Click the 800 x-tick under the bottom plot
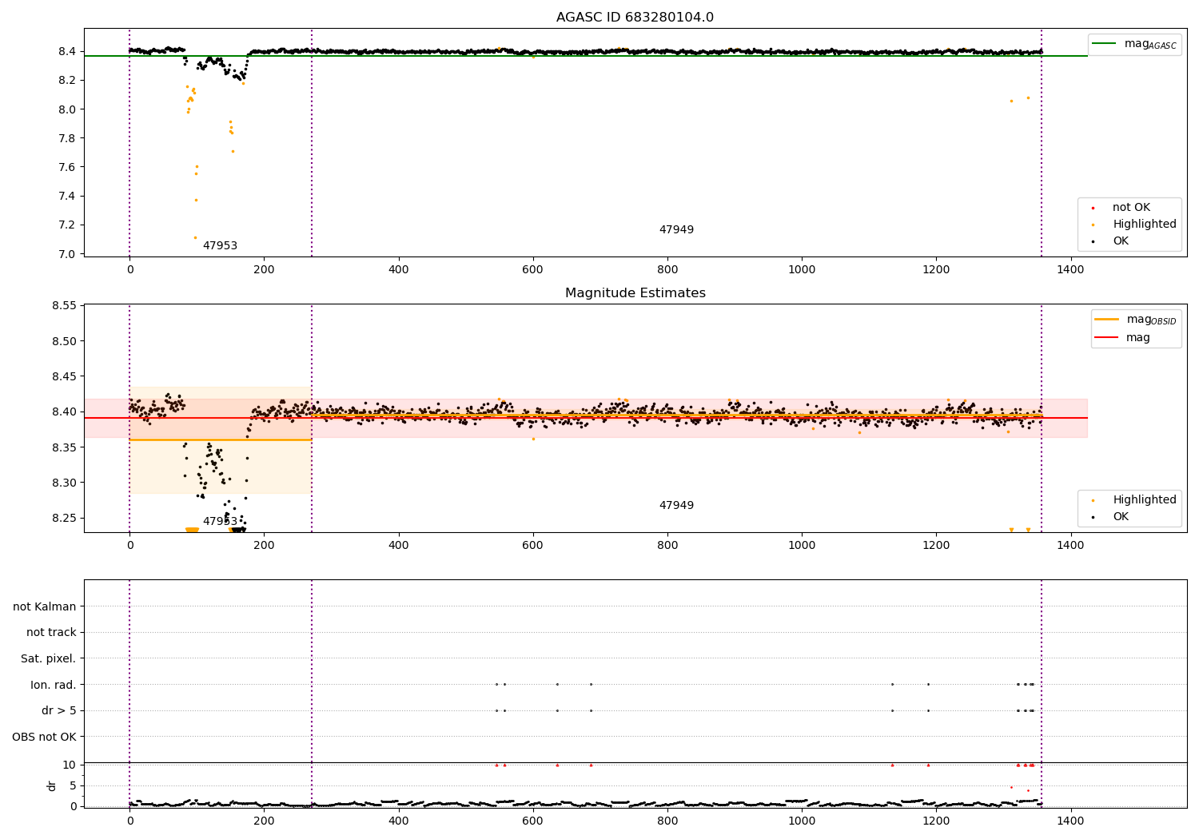The width and height of the screenshot is (1199, 839). [x=667, y=821]
